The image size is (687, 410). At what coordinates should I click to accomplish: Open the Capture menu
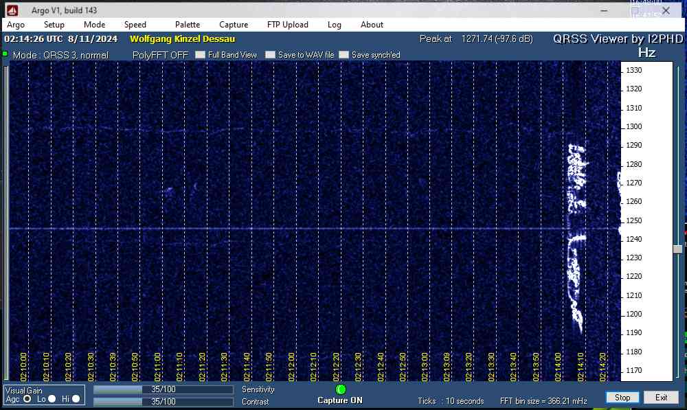234,25
